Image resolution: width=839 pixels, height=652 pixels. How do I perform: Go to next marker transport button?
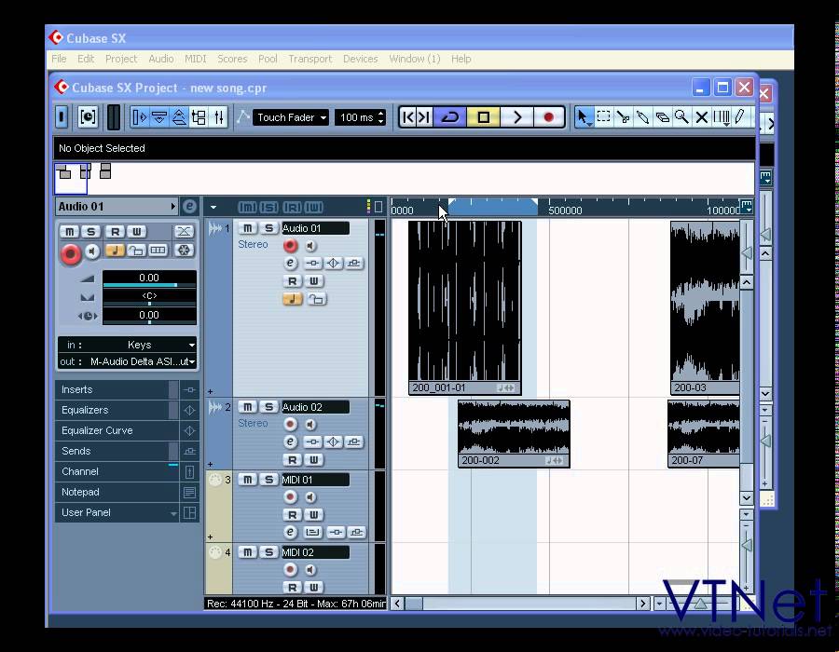click(424, 117)
